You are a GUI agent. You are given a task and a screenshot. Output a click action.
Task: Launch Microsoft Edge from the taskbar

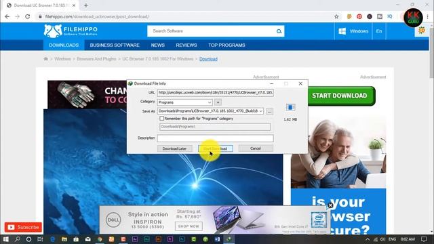(x=52, y=239)
